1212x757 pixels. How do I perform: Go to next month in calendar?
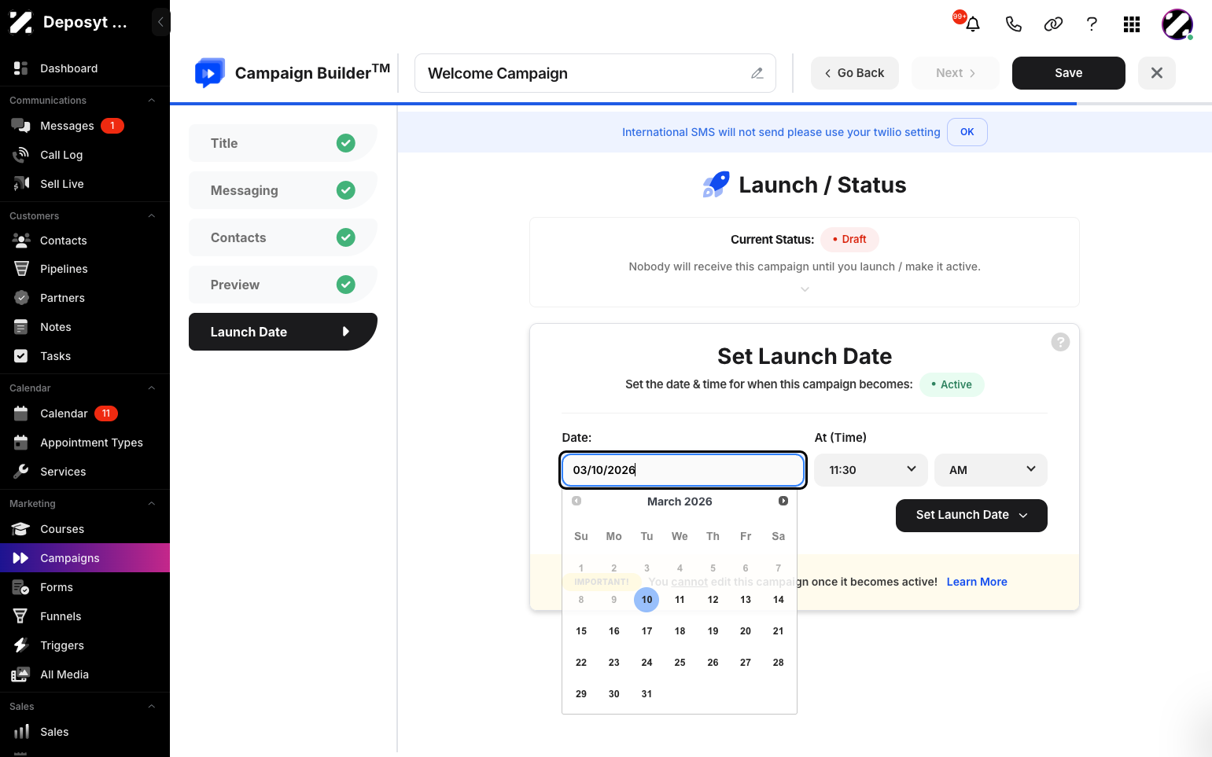[x=783, y=501]
